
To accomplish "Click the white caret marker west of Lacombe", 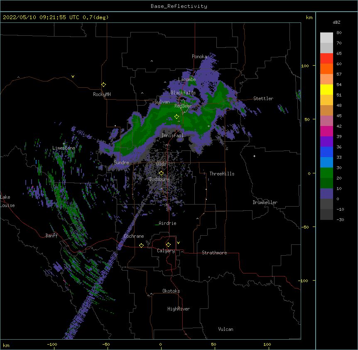I will (165, 82).
